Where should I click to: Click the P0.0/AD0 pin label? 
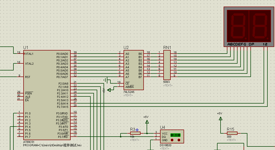click(62, 54)
